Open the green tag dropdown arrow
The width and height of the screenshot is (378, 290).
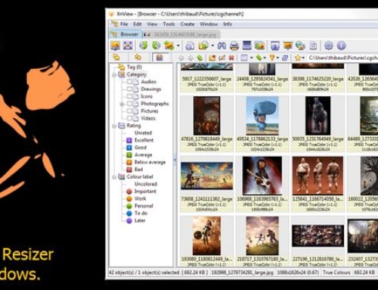(265, 58)
